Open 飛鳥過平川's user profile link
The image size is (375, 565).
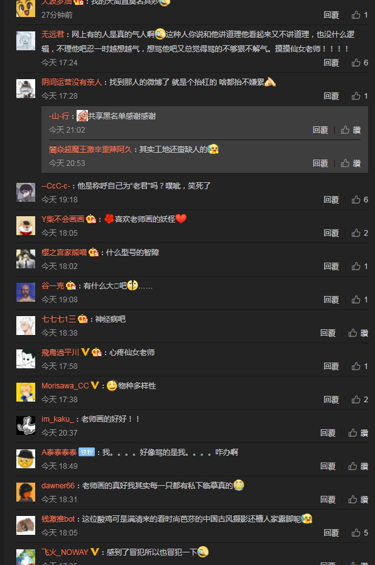pyautogui.click(x=60, y=353)
